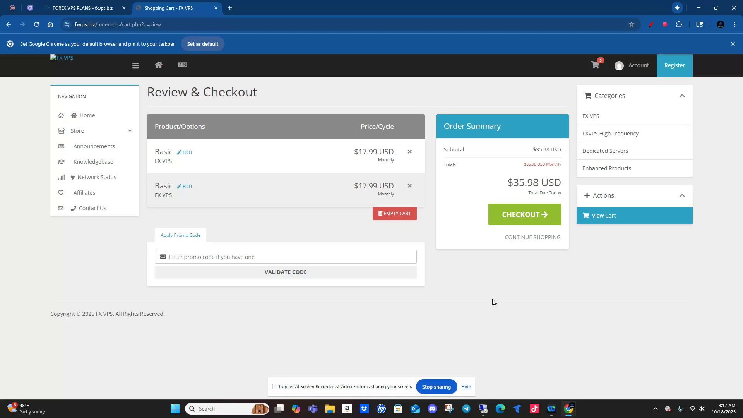Open the Announcements icon in the navigation panel
This screenshot has height=418, width=743.
62,146
